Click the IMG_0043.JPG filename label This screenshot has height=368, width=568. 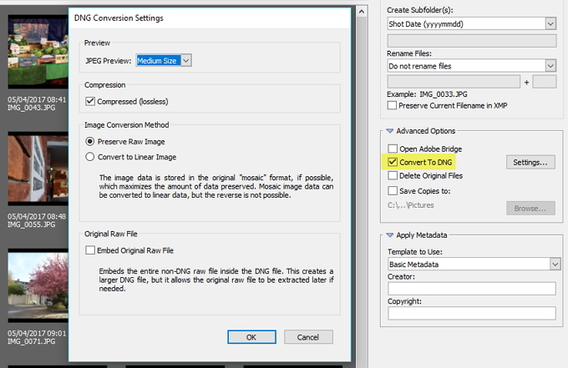click(x=32, y=108)
